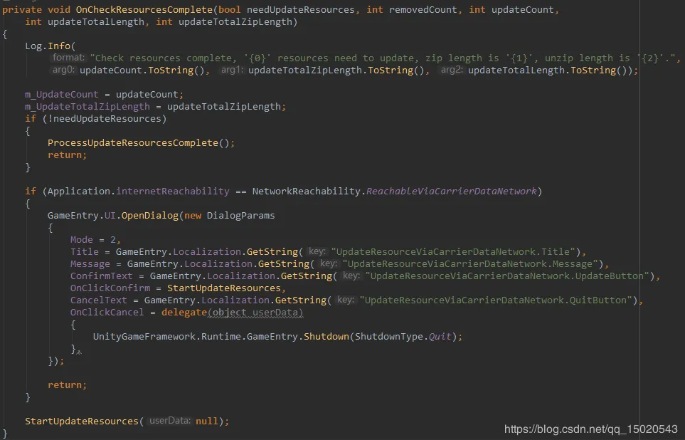Image resolution: width=685 pixels, height=440 pixels.
Task: Click the OnCheckResourcesComplete method name
Action: point(144,10)
